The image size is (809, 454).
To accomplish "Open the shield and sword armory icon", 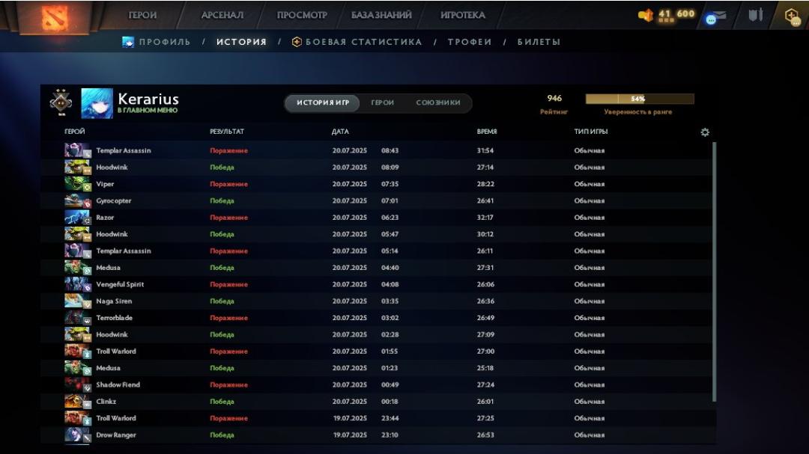I will pyautogui.click(x=755, y=15).
